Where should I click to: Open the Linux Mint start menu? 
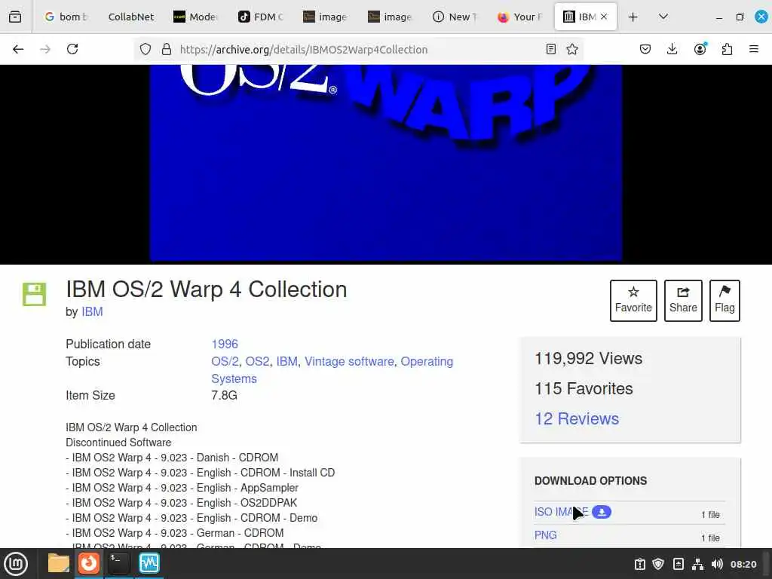[x=16, y=564]
